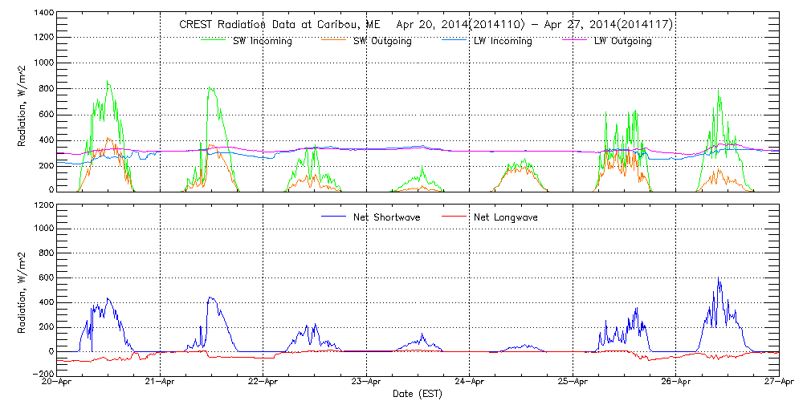Click the -200 y-axis tick label
This screenshot has height=401, width=803.
[43, 375]
